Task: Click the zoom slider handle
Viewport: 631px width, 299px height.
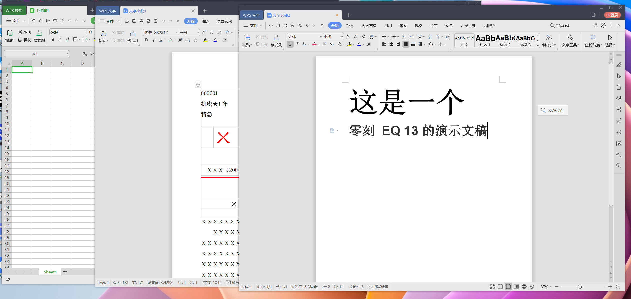Action: 580,287
